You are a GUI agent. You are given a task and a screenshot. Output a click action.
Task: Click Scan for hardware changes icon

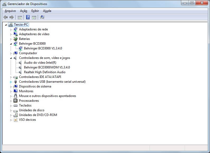pyautogui.click(x=42, y=17)
